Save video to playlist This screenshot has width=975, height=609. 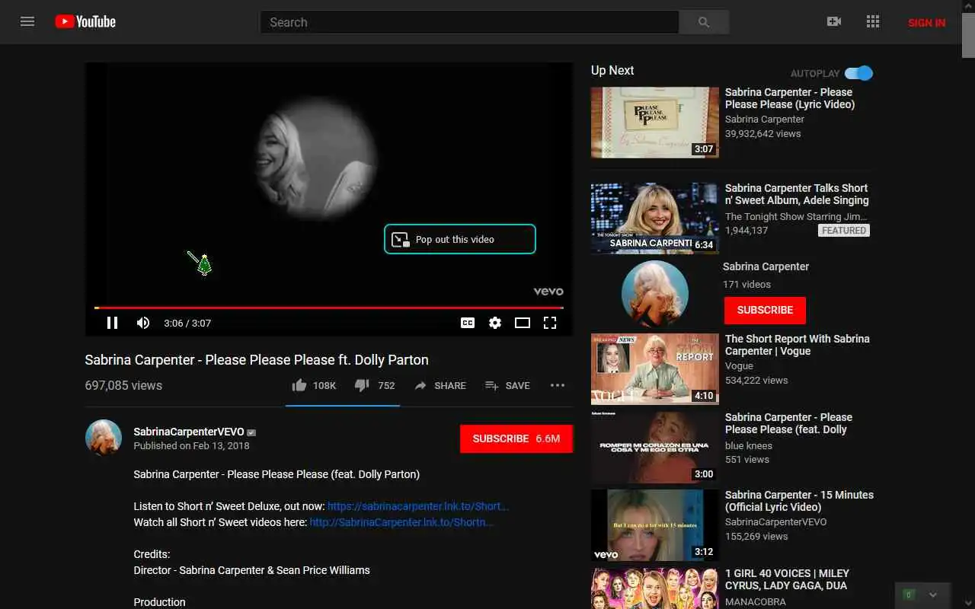[507, 385]
